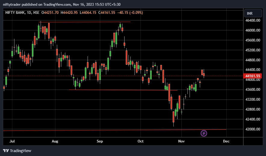Select the middle red support line near 43600
Image resolution: width=266 pixels, height=156 pixels.
pos(123,90)
